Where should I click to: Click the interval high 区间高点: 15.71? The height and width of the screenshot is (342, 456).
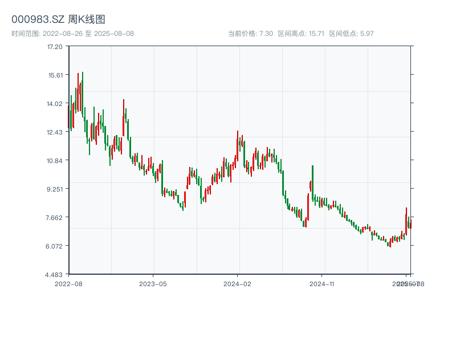[x=301, y=34]
